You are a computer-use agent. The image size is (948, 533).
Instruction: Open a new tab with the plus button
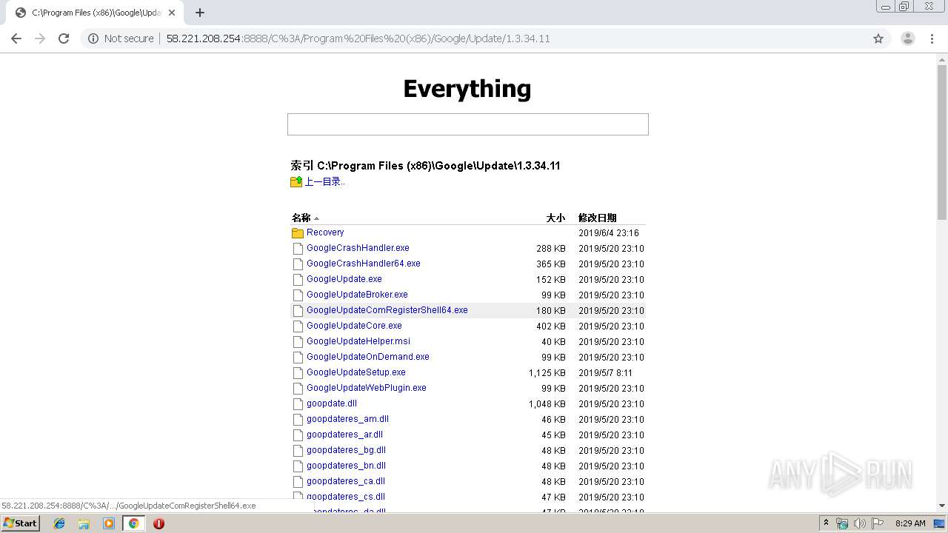point(200,13)
